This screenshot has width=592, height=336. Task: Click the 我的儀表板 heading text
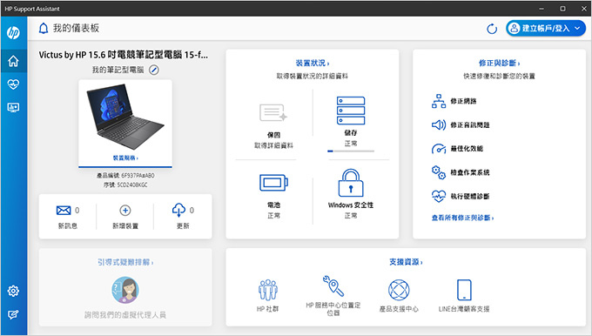76,29
